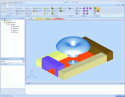Viewport: 125px width, 97px height.
Task: Activate the Rotate camera tool
Action: [x=79, y=8]
